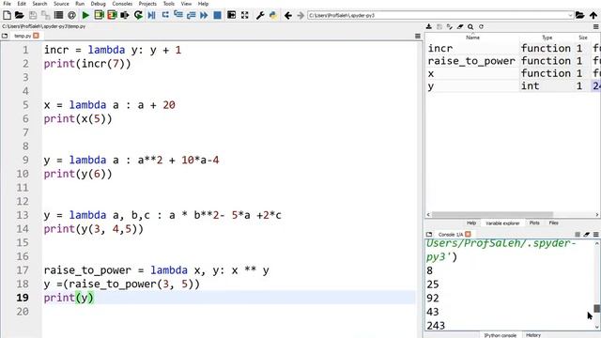The image size is (601, 338).
Task: Open the console pane options menu
Action: [x=596, y=234]
